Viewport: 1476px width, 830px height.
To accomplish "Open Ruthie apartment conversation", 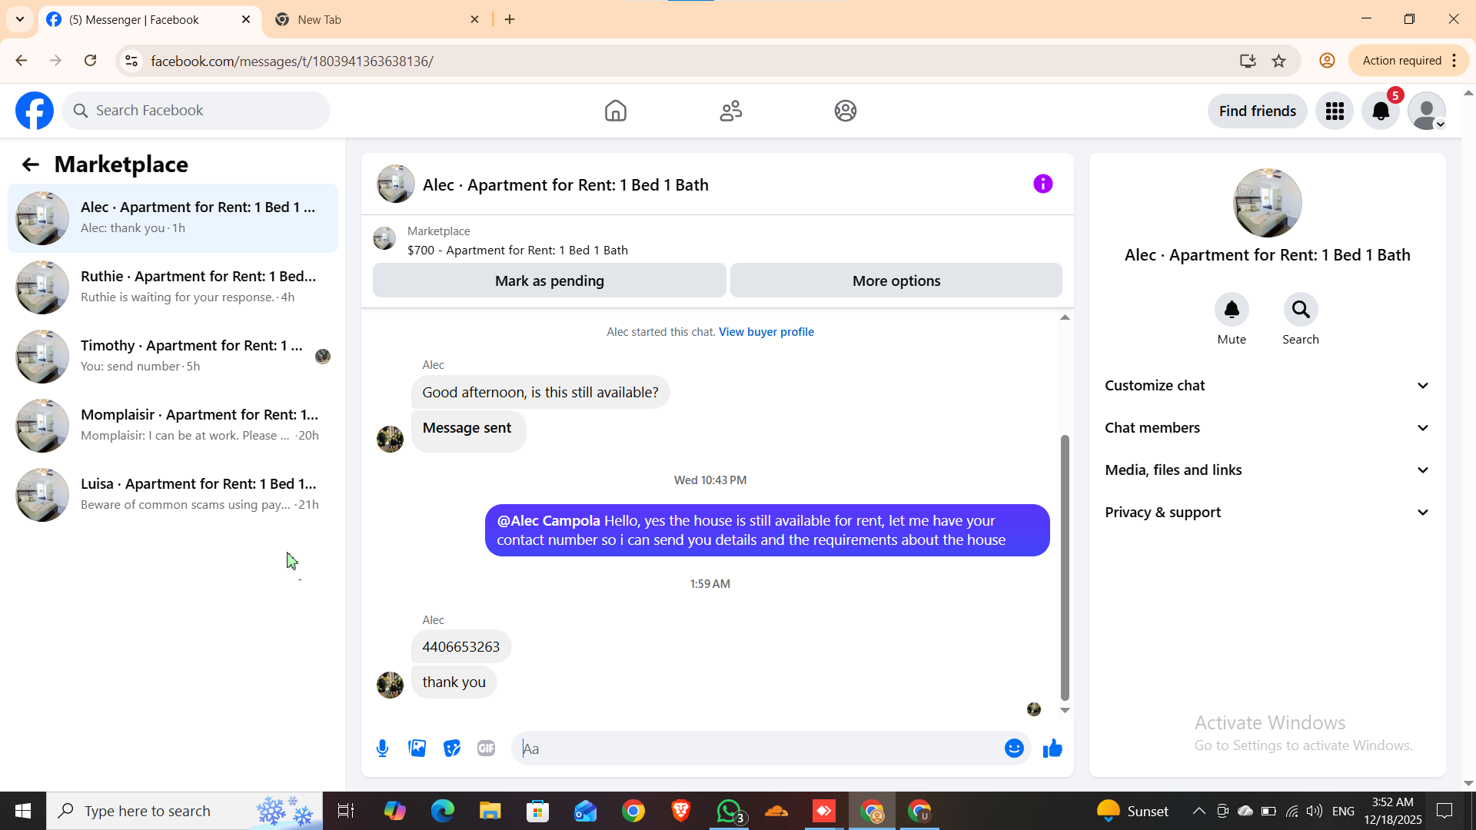I will coord(173,287).
